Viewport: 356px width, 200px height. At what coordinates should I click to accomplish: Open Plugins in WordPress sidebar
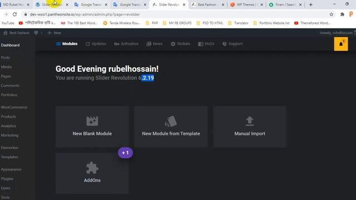point(7,179)
